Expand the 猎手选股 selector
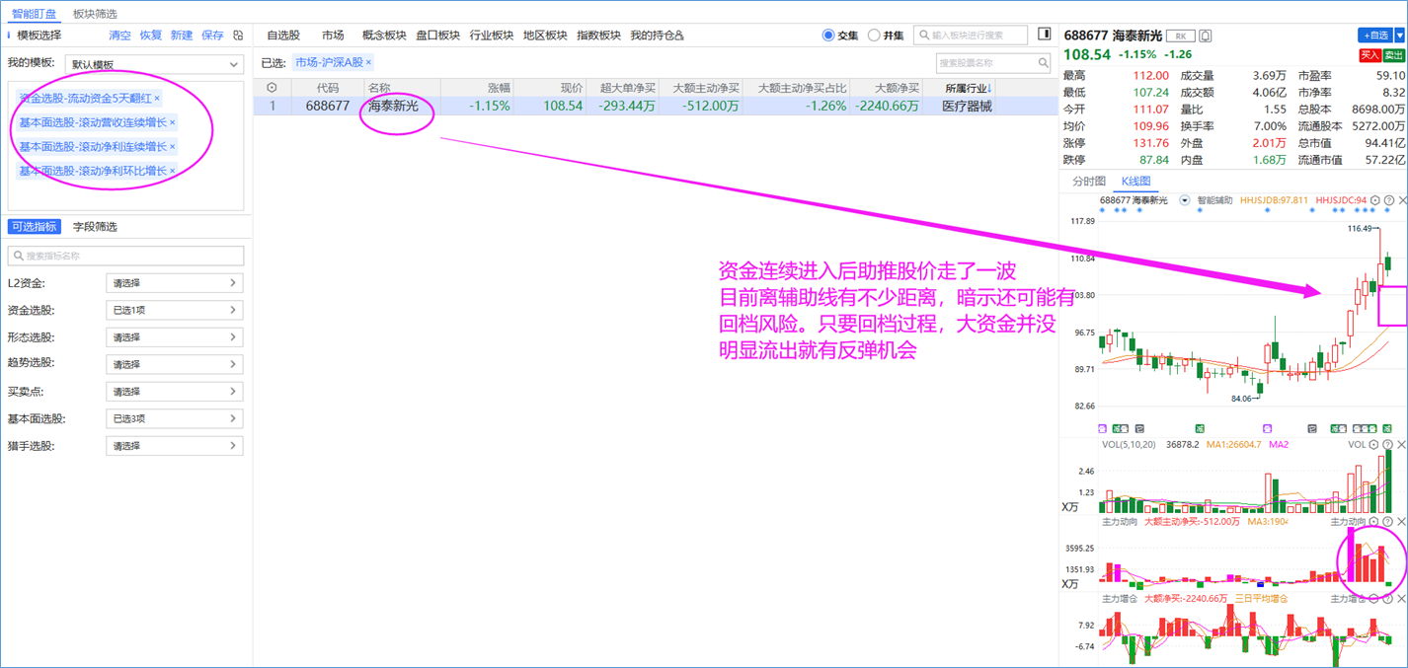1408x668 pixels. coord(175,446)
